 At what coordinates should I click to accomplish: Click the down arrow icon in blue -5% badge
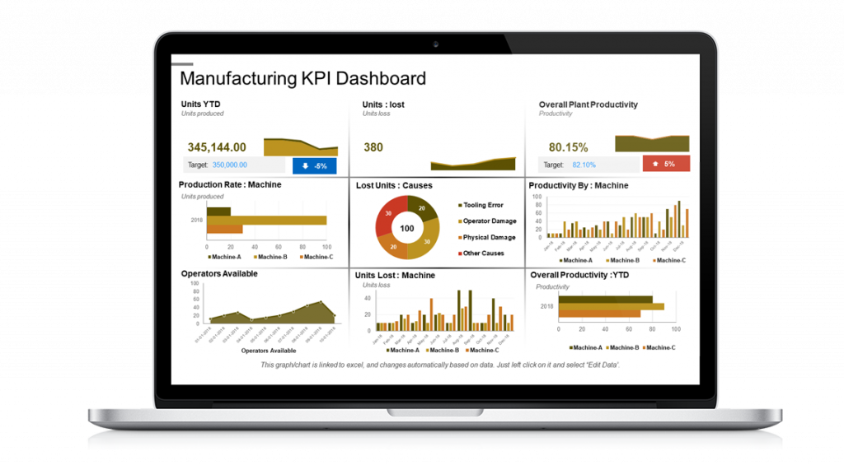[x=305, y=165]
